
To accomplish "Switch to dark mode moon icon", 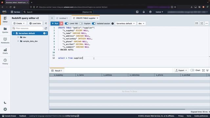I will click(x=5, y=103).
